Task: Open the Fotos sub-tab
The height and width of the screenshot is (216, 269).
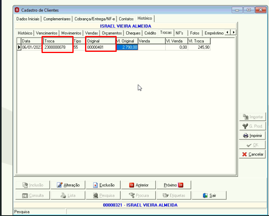Action: pos(195,33)
